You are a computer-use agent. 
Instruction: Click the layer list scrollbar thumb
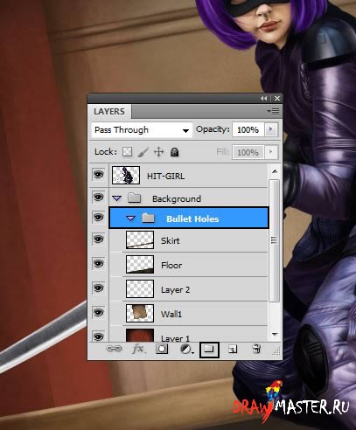click(274, 240)
